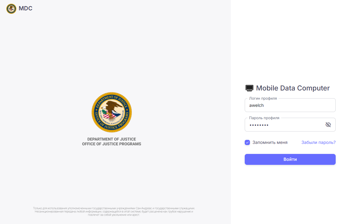
Task: Click the Пароль профиля field label
Action: click(x=264, y=118)
